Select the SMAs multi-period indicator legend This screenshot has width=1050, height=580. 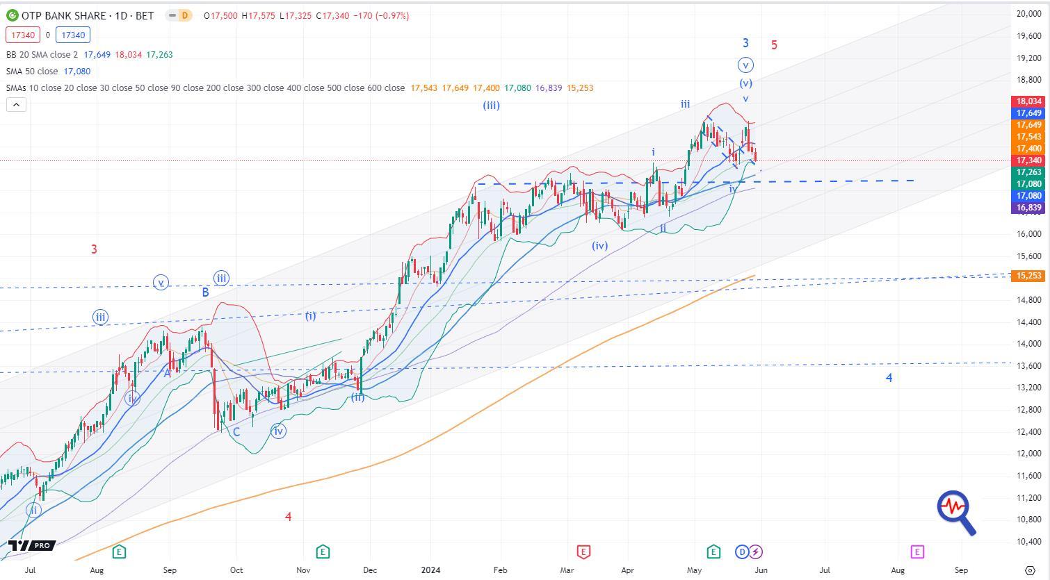[x=205, y=88]
